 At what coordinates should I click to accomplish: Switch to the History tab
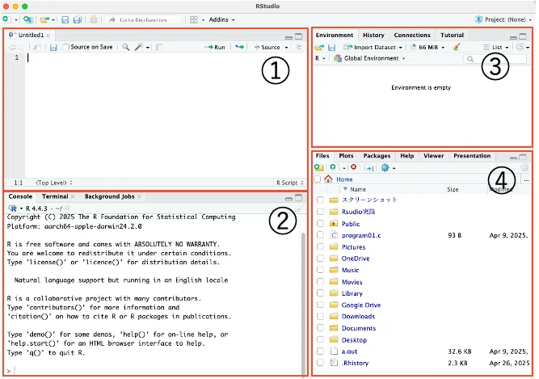(x=373, y=35)
